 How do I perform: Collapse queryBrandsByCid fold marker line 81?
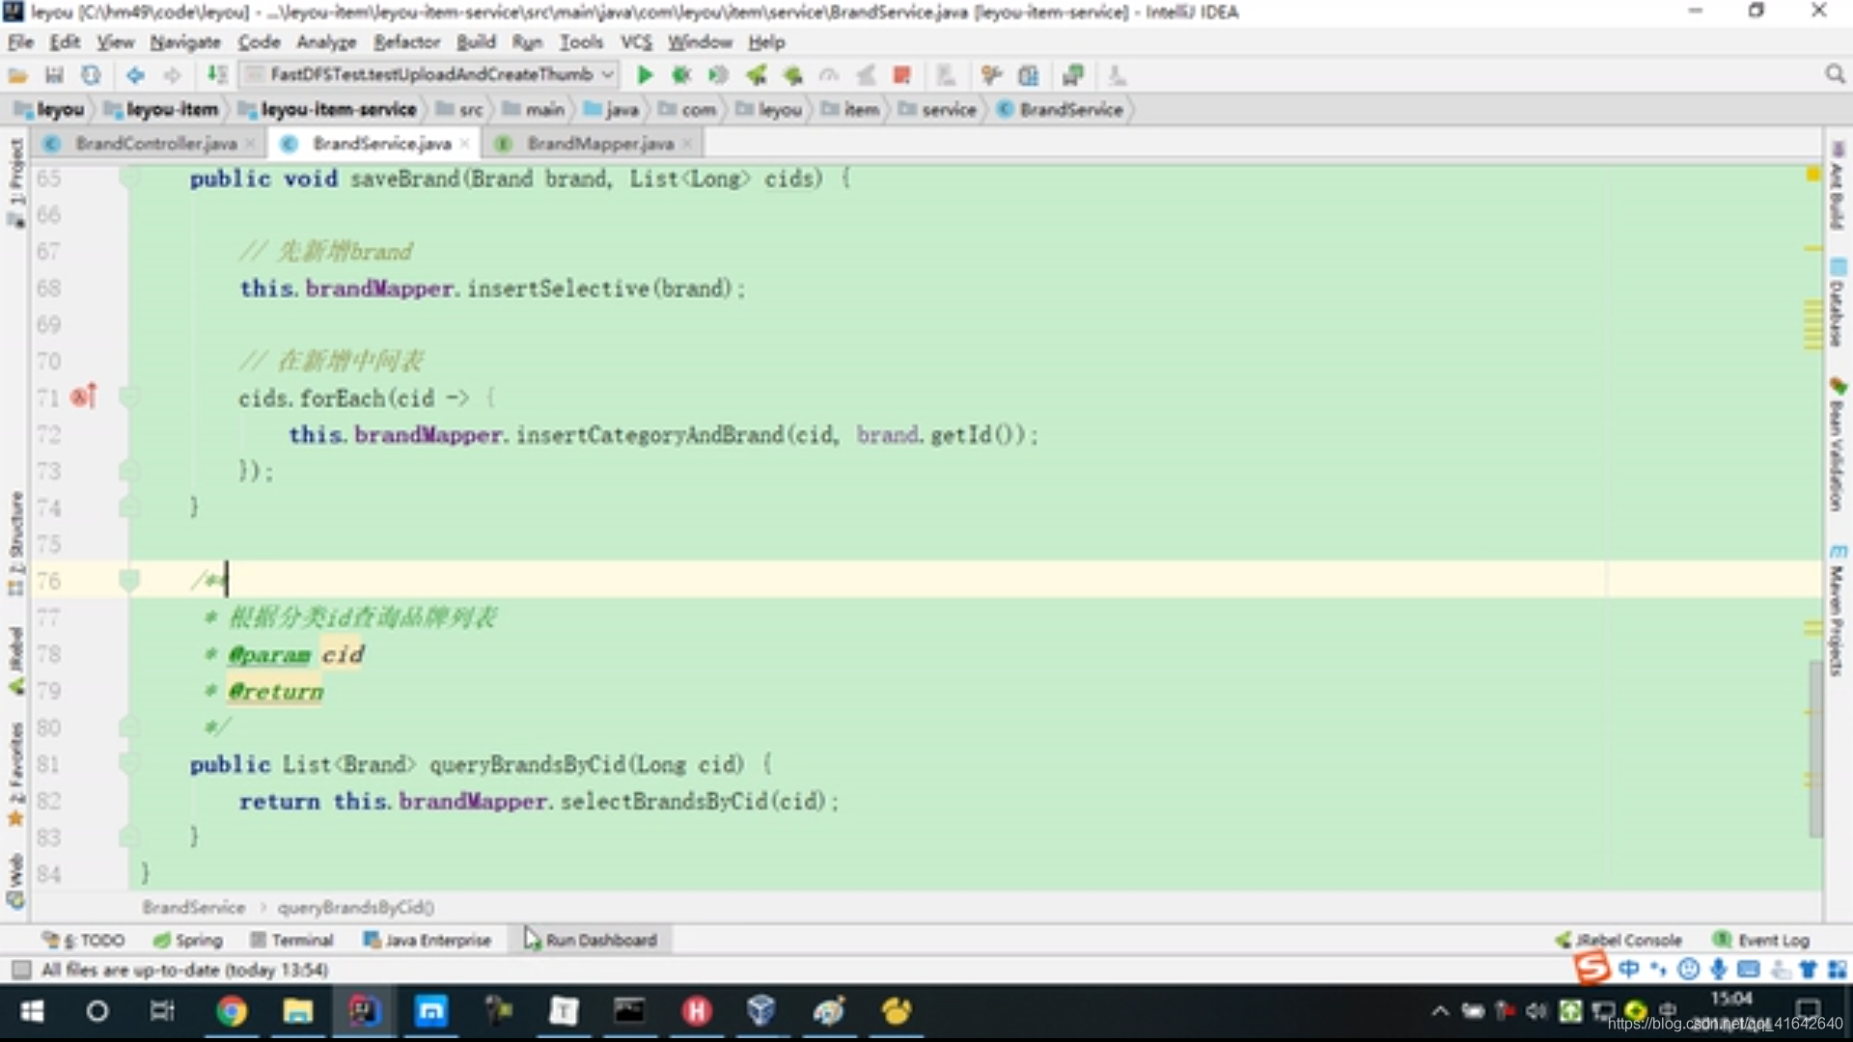click(129, 763)
